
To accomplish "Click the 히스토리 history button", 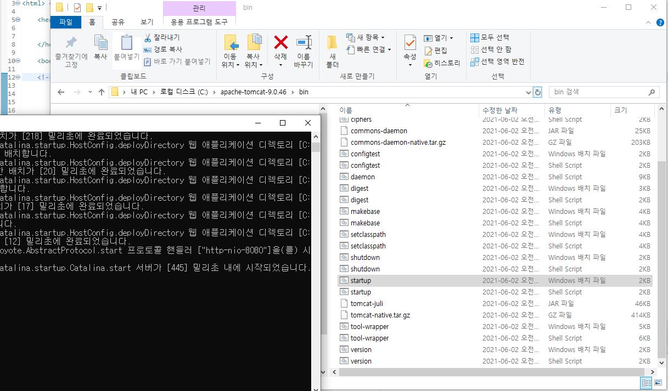I will pyautogui.click(x=442, y=63).
